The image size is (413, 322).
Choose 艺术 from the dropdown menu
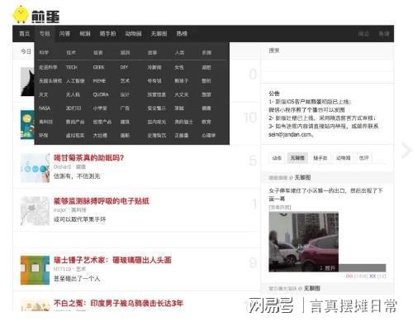(125, 81)
